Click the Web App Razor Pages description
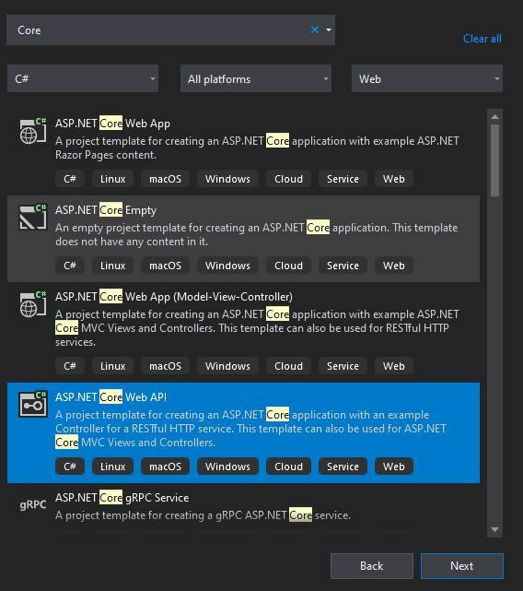Image resolution: width=523 pixels, height=591 pixels. click(x=257, y=148)
